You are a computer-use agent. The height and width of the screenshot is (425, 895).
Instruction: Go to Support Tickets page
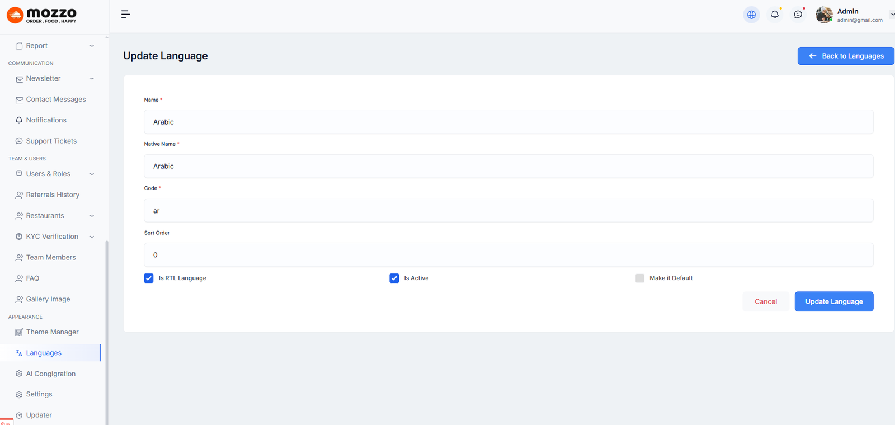tap(51, 141)
